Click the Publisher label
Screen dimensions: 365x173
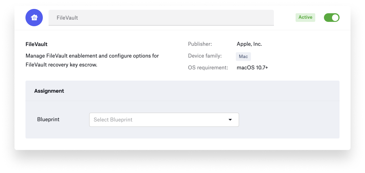pyautogui.click(x=200, y=44)
